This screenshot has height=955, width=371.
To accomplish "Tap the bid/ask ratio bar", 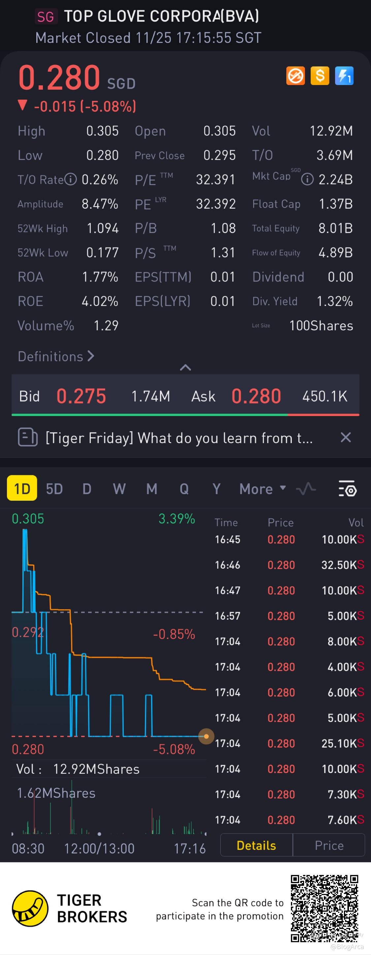I will point(185,415).
